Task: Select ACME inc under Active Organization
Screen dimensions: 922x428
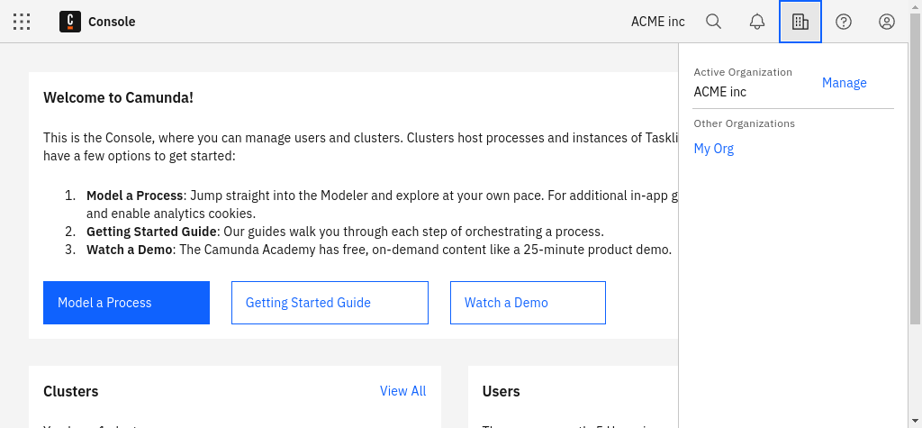Action: tap(719, 91)
